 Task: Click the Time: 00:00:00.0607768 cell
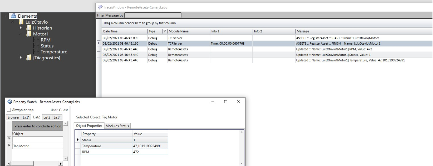(231, 44)
